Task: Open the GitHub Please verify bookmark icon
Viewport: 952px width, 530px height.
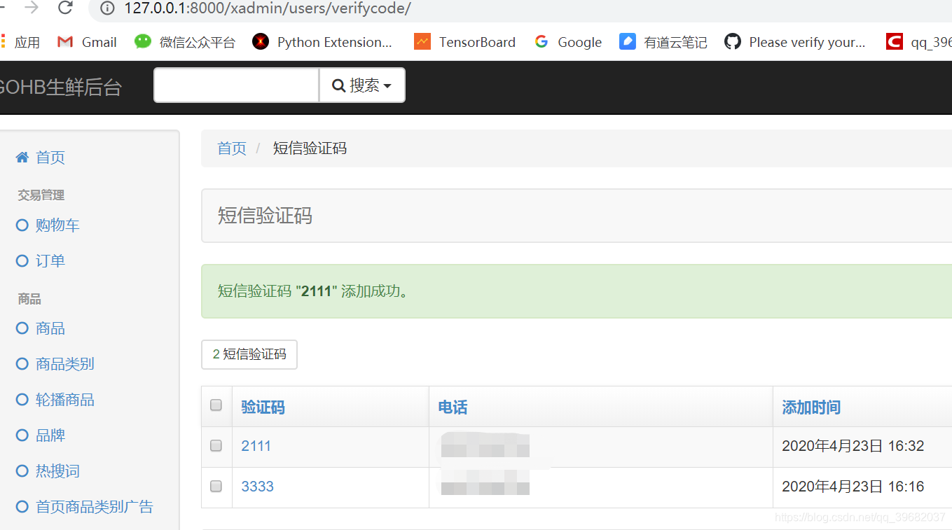Action: point(733,41)
